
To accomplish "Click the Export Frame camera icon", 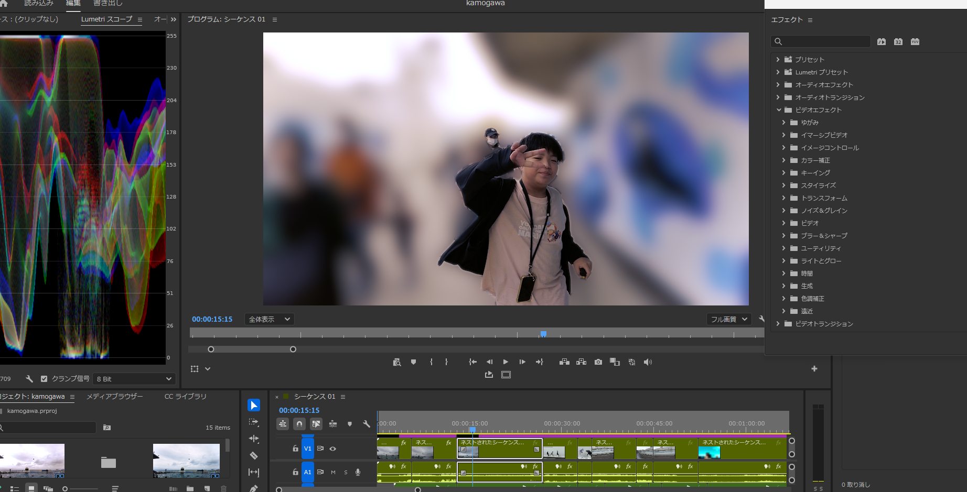I will tap(598, 362).
